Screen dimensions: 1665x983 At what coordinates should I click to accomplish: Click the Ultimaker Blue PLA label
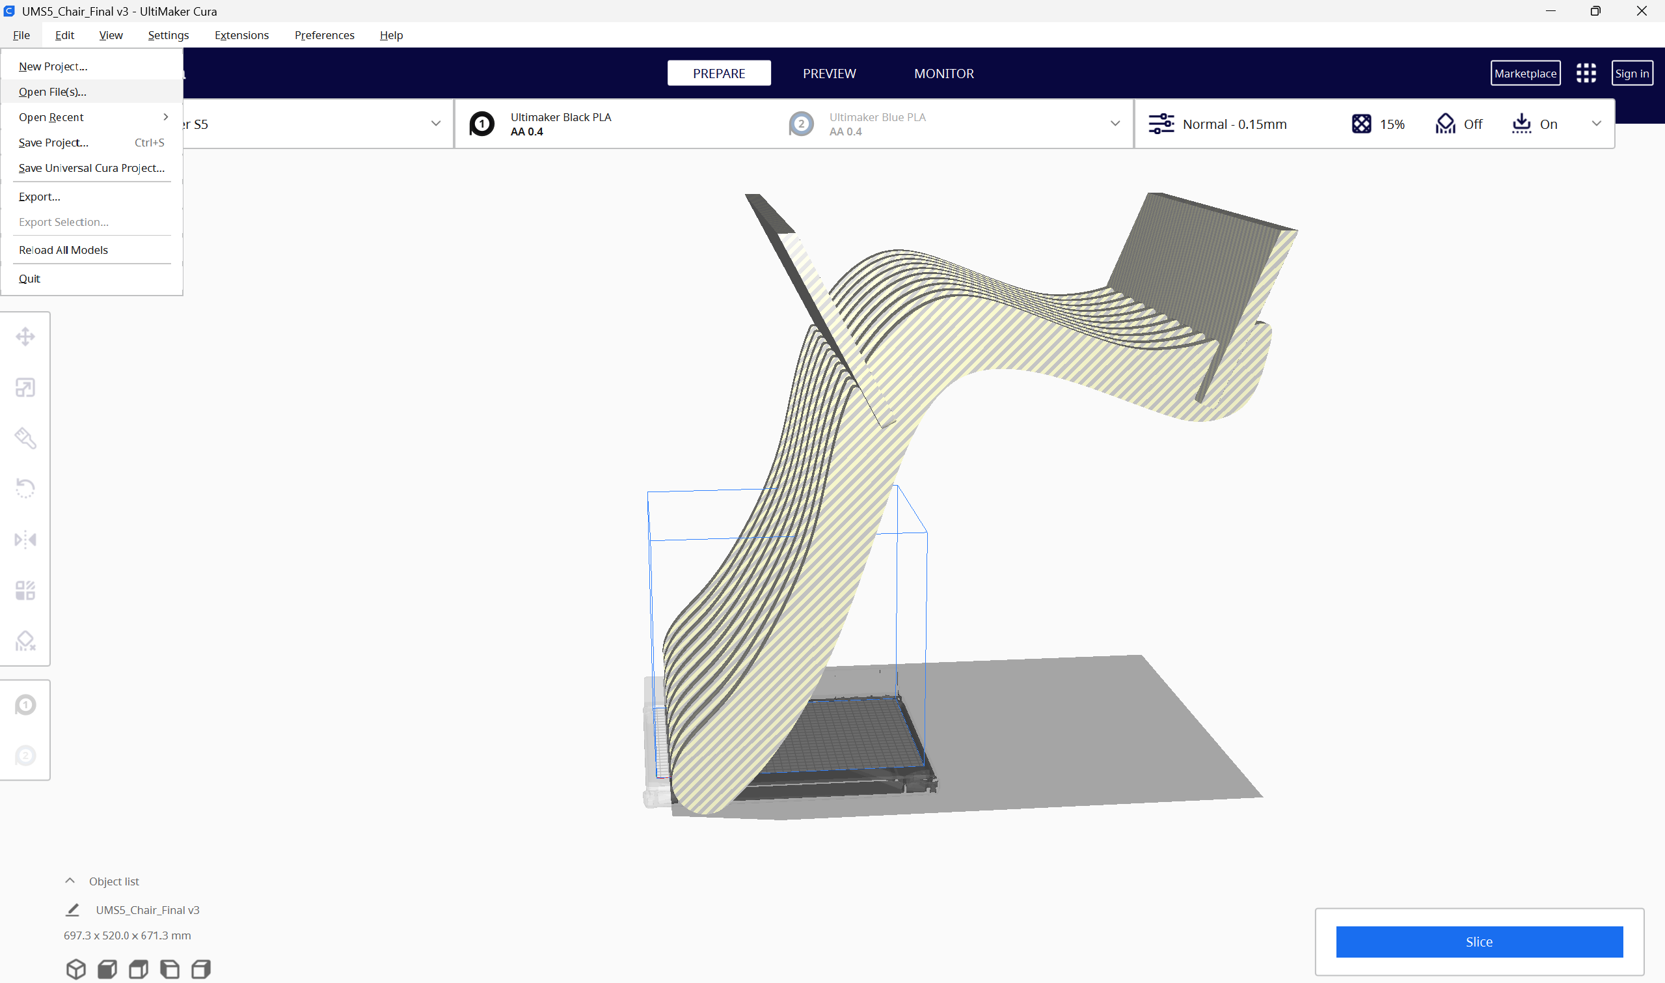(x=877, y=117)
